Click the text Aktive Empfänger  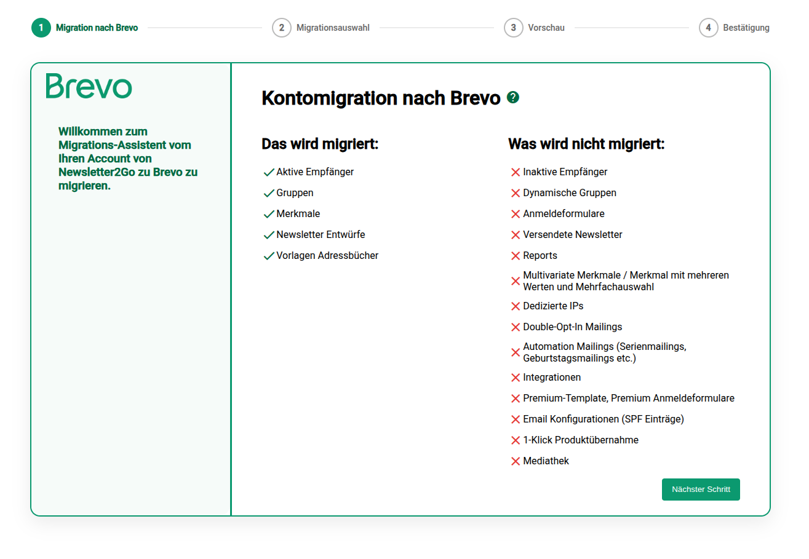point(315,172)
